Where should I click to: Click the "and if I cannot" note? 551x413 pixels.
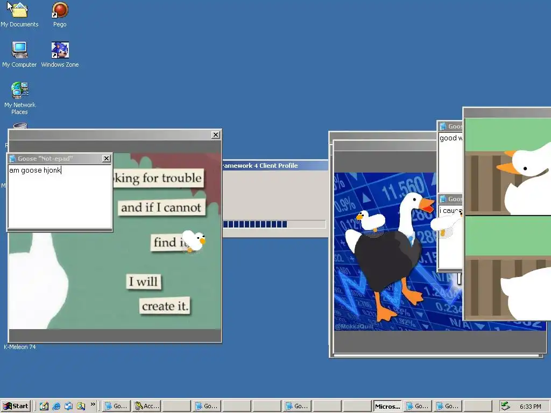(161, 208)
